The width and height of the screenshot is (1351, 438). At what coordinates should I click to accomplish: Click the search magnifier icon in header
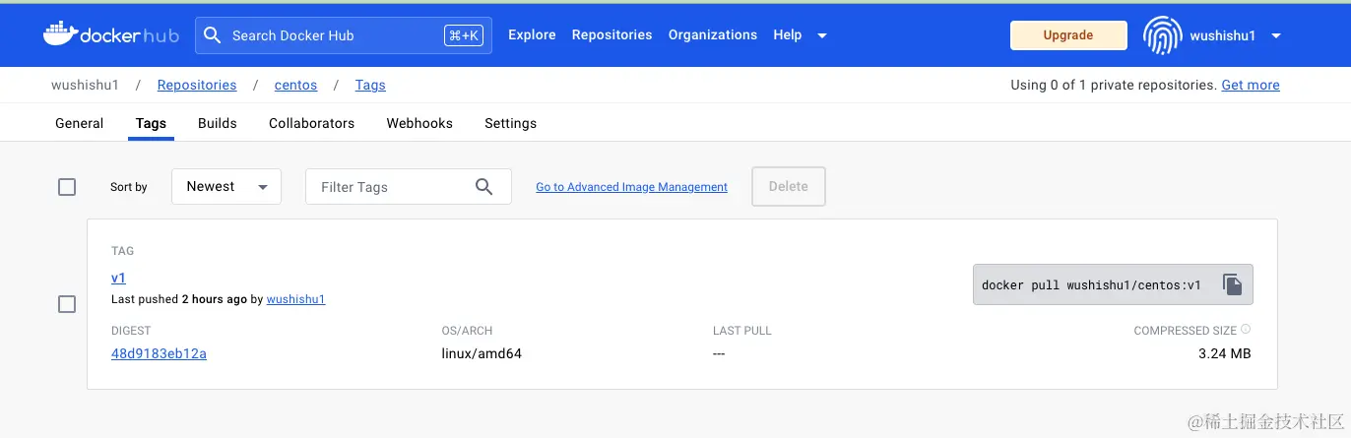coord(212,35)
